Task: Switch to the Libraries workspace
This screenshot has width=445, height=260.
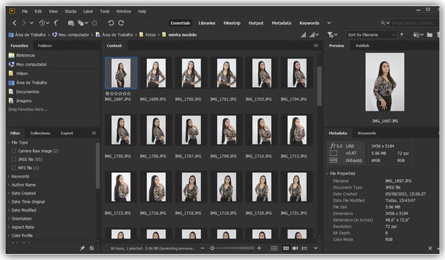Action: (207, 23)
